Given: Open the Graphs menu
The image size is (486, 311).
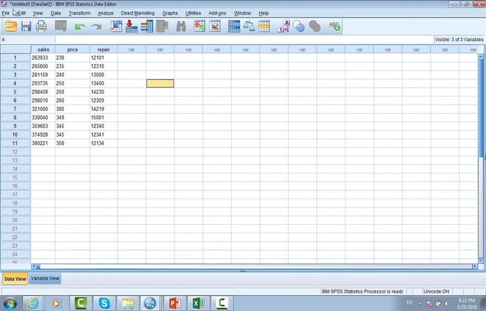Looking at the screenshot, I should [x=170, y=13].
